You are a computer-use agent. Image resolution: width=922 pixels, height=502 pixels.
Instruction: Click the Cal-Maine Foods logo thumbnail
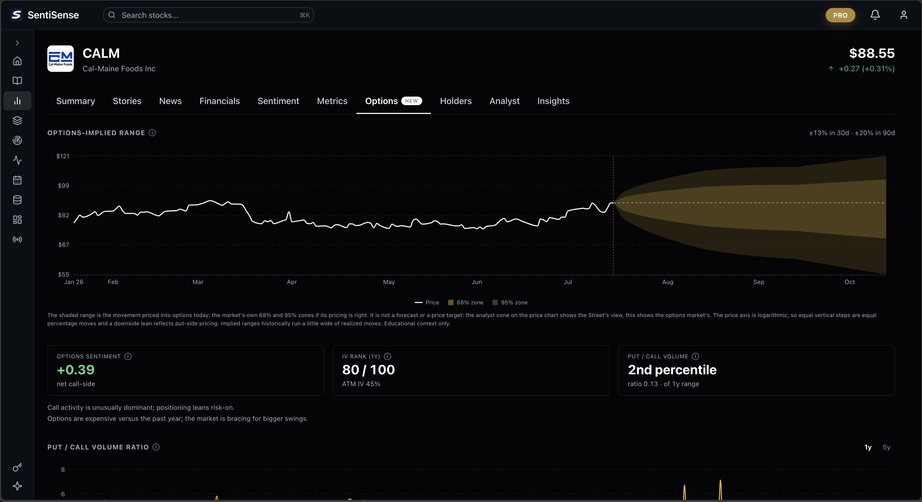pyautogui.click(x=61, y=59)
